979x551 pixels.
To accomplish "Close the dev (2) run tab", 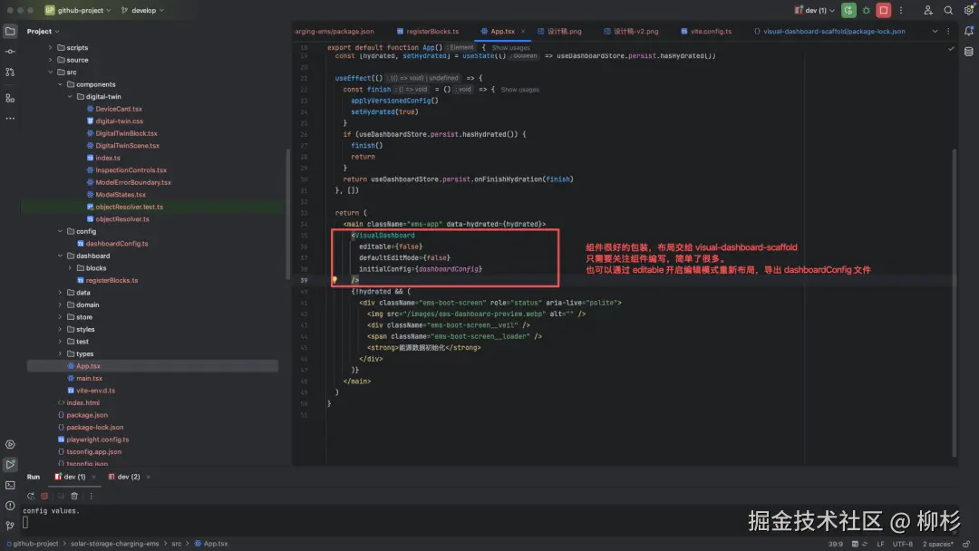I will click(x=148, y=477).
